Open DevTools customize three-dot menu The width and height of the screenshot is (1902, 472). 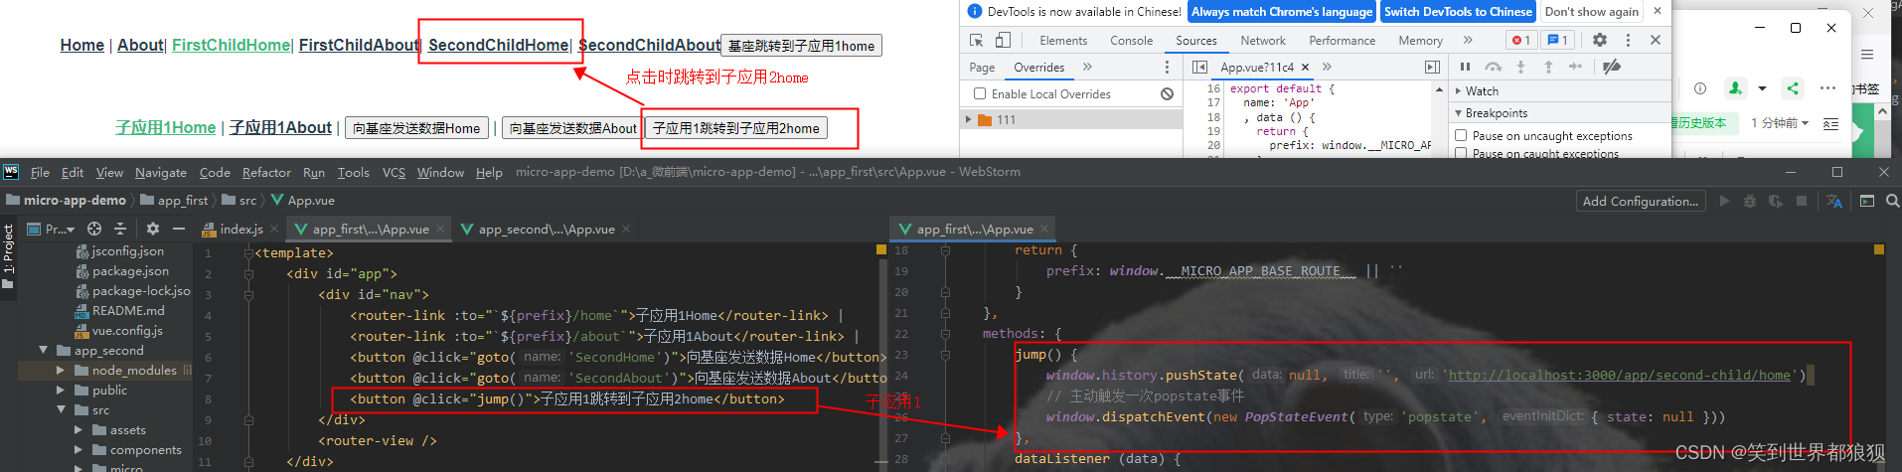tap(1628, 40)
